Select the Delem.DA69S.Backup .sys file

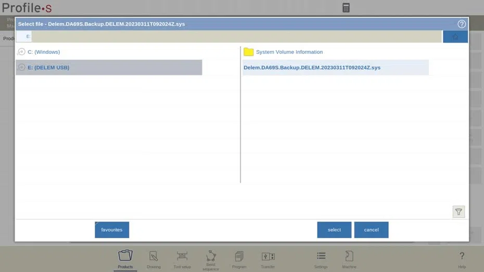[336, 68]
